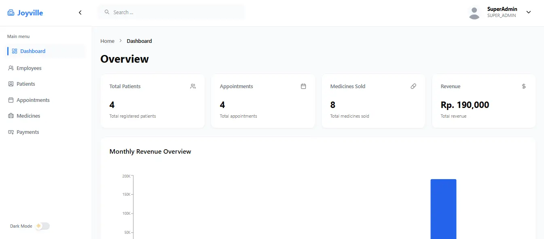Click the Home breadcrumb link
The width and height of the screenshot is (544, 239).
point(107,41)
